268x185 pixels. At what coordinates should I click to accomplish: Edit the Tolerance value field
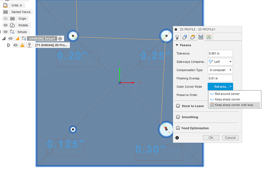[220, 53]
